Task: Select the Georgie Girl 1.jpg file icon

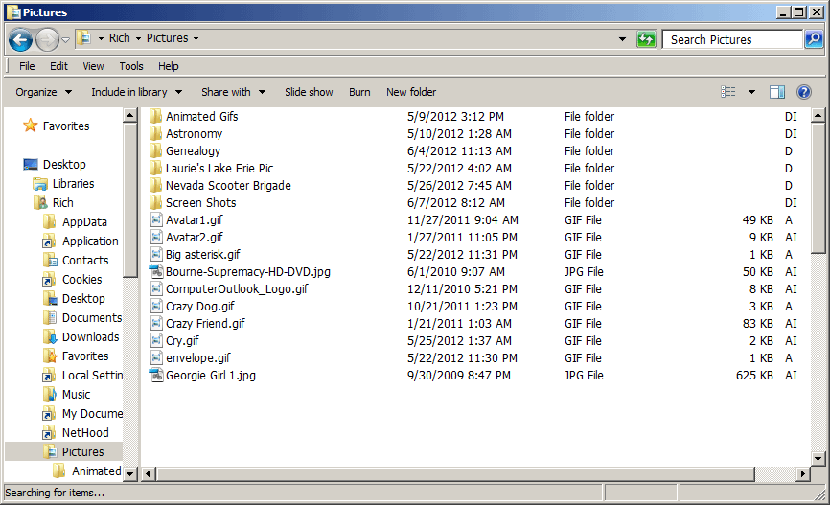Action: 156,376
